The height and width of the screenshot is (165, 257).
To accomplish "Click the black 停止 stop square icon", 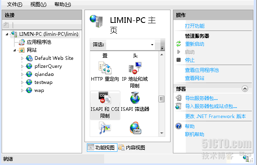I will 179,60.
